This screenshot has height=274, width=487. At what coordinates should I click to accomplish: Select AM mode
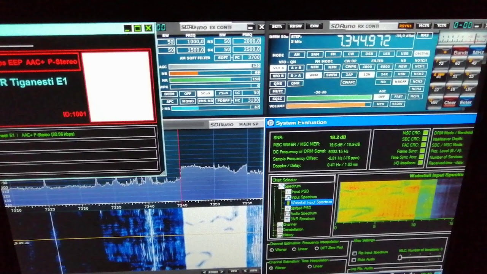pyautogui.click(x=297, y=54)
